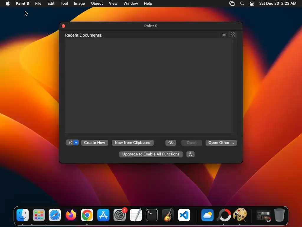Open the Apple menu
The width and height of the screenshot is (302, 227).
point(8,4)
